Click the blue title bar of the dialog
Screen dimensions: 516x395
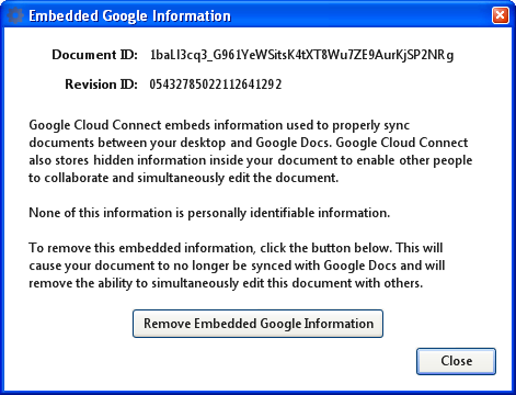point(258,15)
